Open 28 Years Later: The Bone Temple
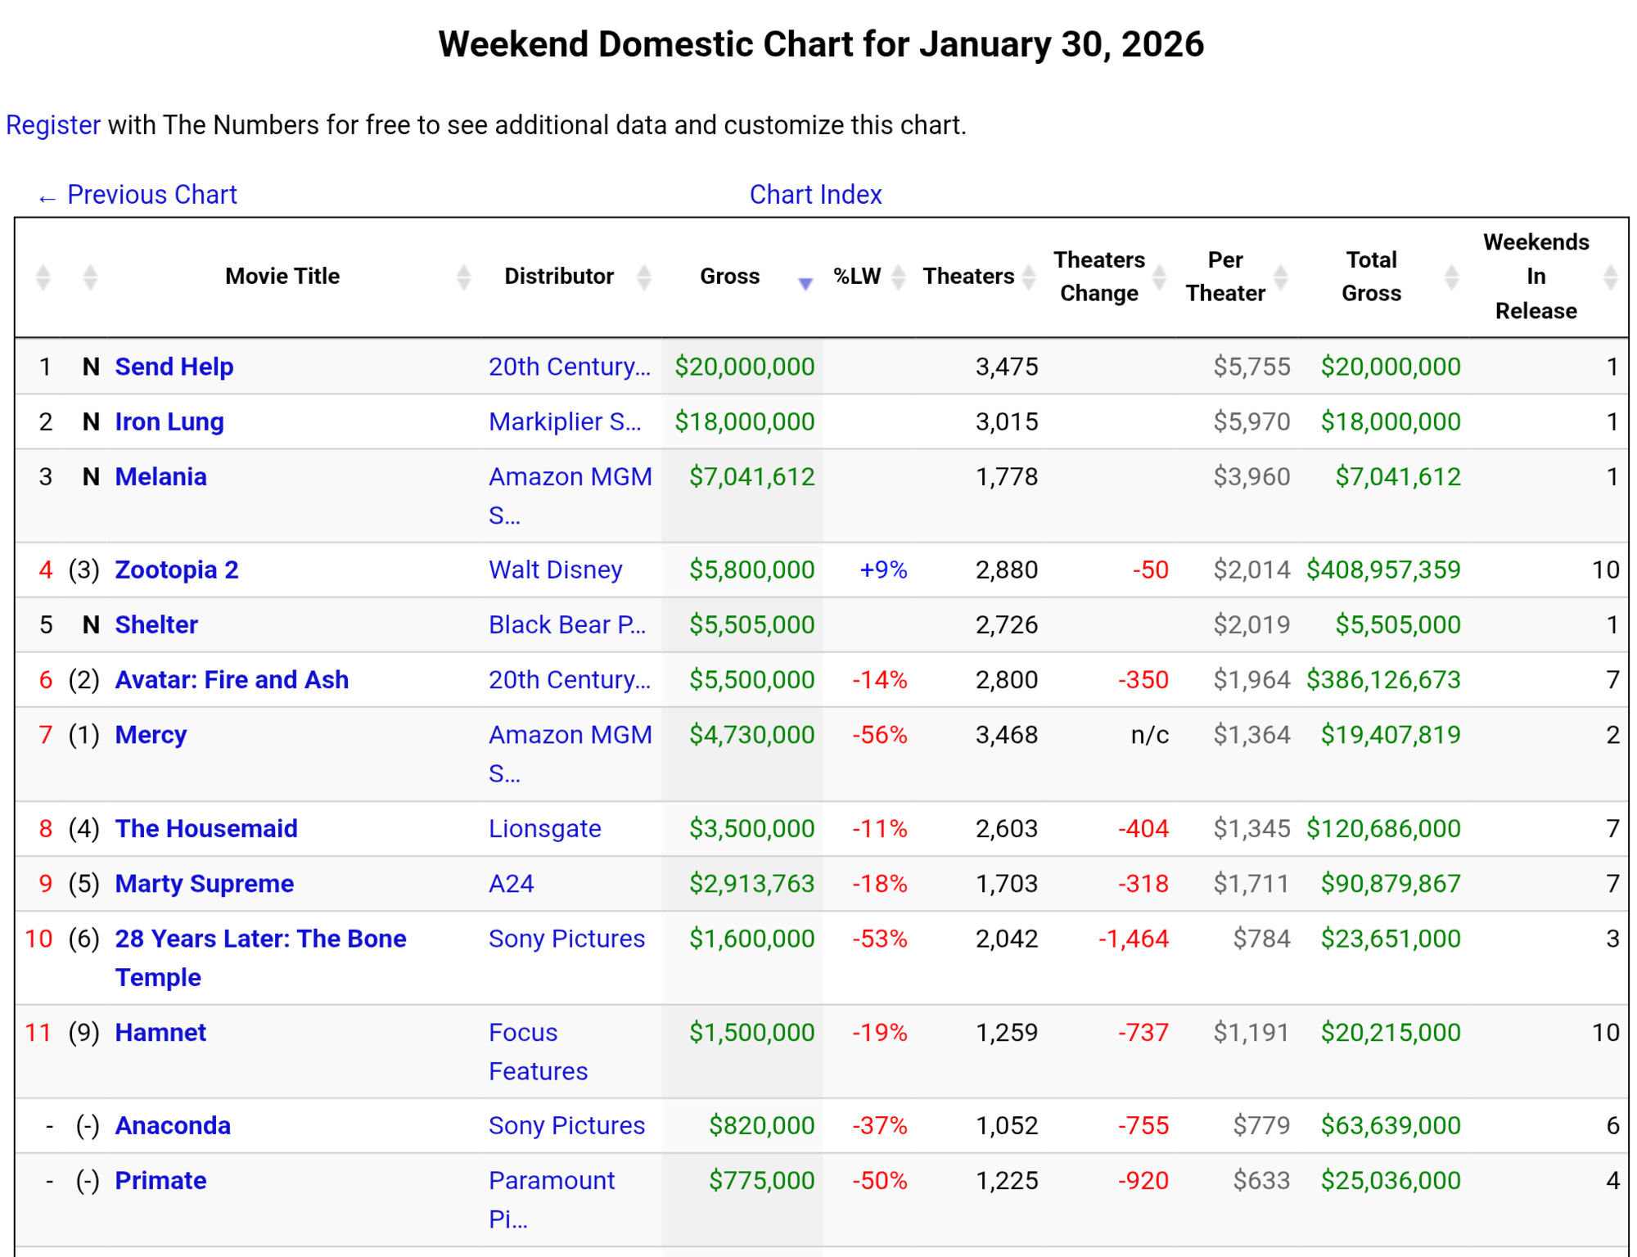 (x=260, y=957)
